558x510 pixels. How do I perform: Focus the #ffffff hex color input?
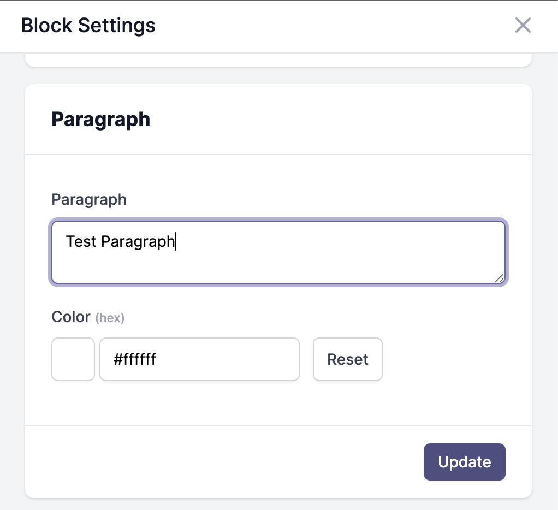[199, 359]
